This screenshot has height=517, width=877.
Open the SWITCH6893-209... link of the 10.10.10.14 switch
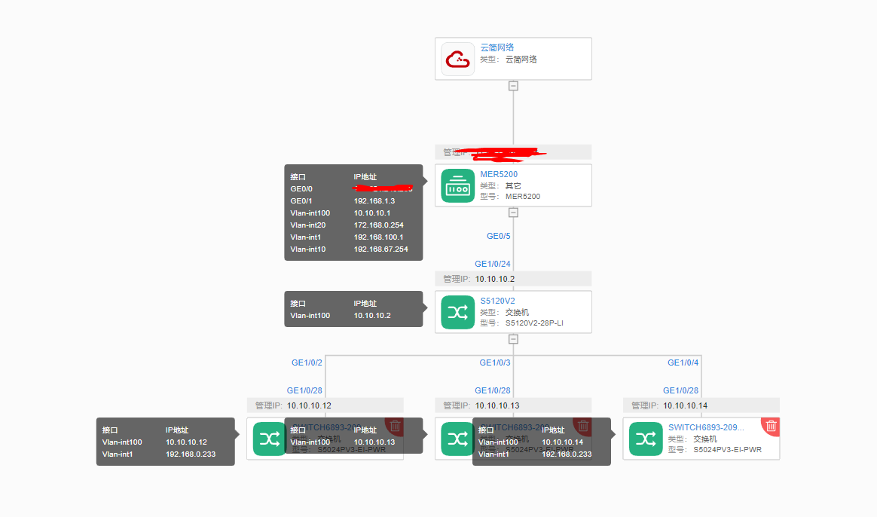tap(707, 427)
